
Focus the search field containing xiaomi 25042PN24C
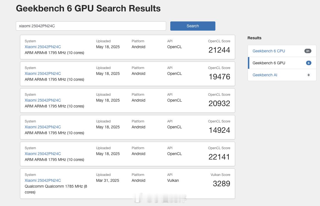click(x=91, y=26)
